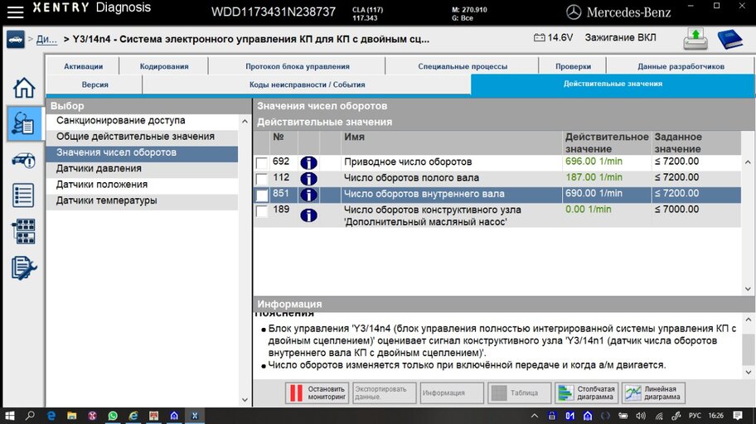Select the diagnosis stethoscope sidebar icon
756x424 pixels.
point(23,124)
